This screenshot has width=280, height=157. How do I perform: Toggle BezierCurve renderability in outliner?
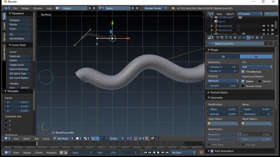[273, 30]
